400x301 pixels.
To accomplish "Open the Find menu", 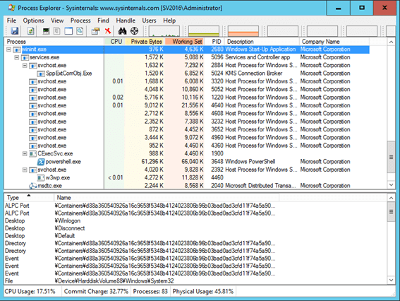I will 103,20.
